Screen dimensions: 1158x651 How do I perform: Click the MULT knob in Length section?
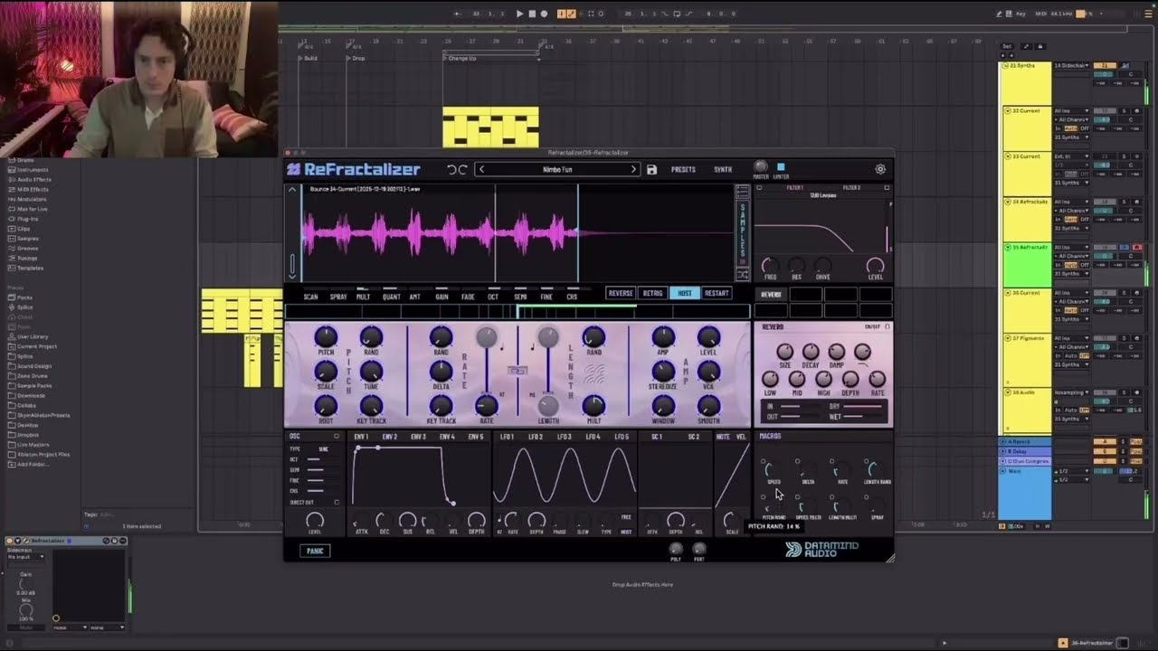coord(593,406)
